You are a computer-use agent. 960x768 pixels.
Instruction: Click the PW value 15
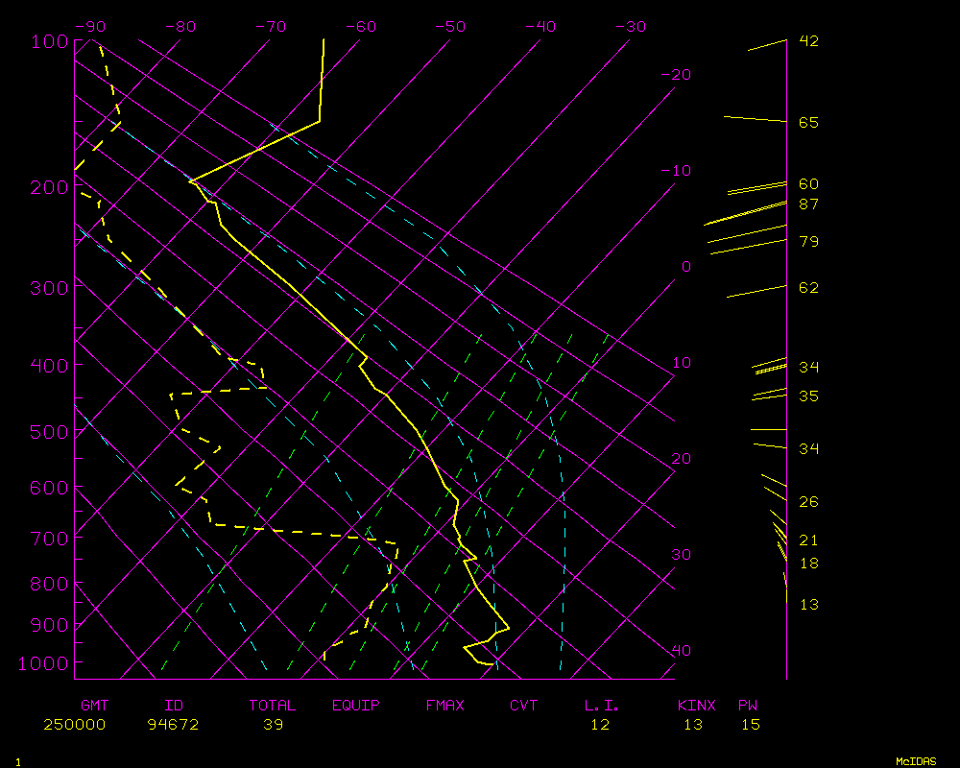[x=750, y=725]
